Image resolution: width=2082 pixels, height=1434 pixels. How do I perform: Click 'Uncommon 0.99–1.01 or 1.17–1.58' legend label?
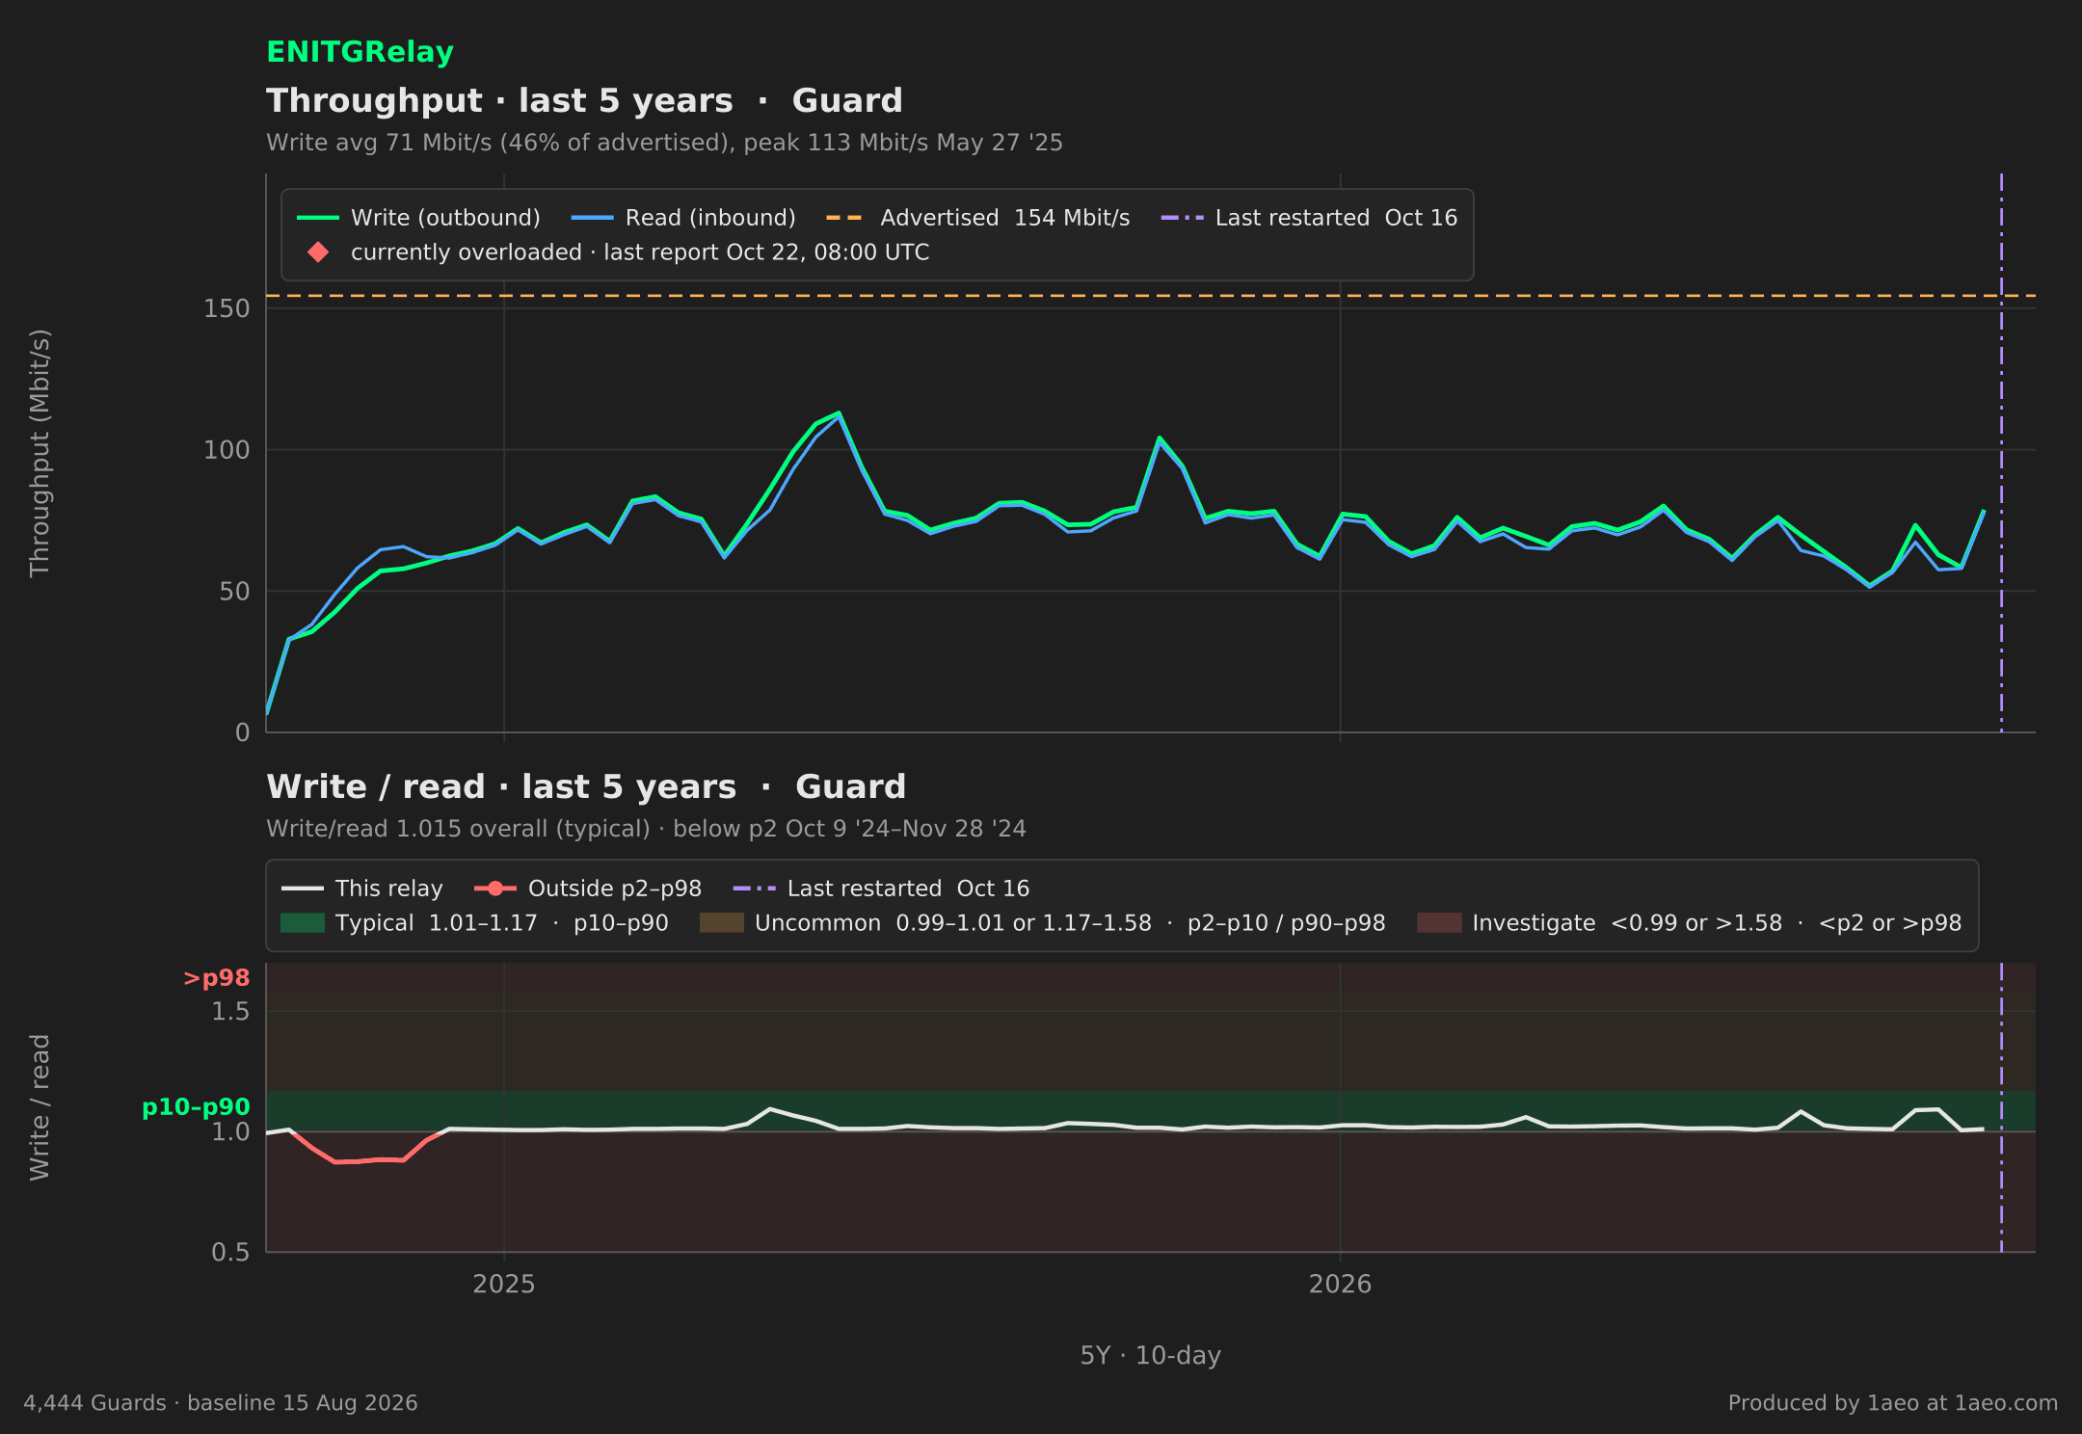1070,923
